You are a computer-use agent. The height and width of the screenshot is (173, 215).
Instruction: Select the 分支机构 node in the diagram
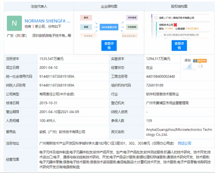click(x=132, y=27)
